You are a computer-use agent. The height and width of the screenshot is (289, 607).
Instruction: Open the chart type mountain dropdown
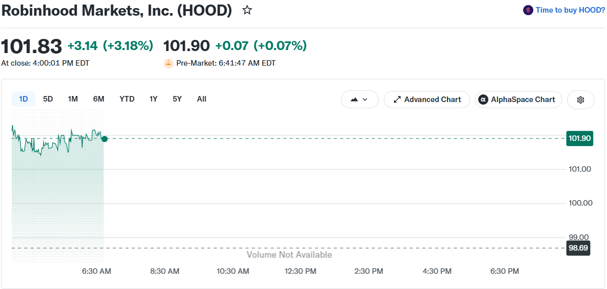point(360,100)
